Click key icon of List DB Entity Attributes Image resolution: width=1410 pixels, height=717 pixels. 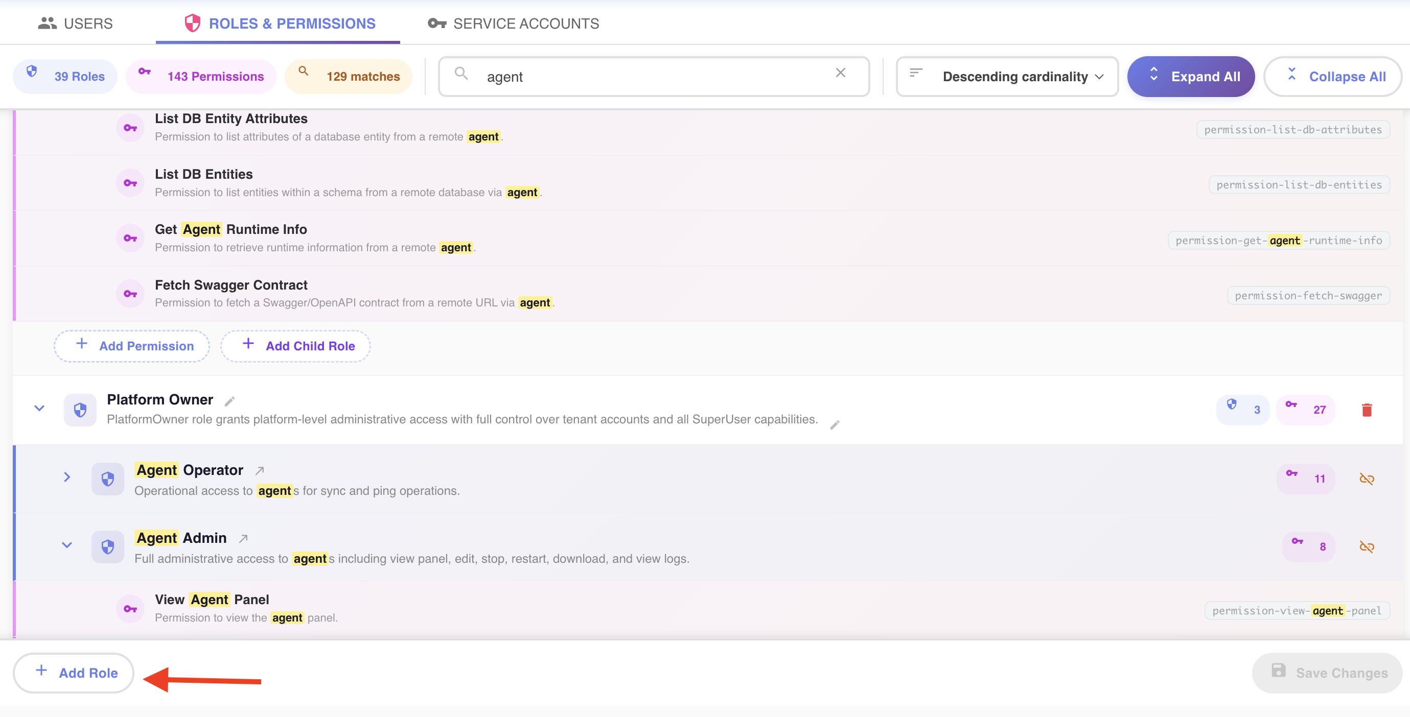tap(130, 128)
